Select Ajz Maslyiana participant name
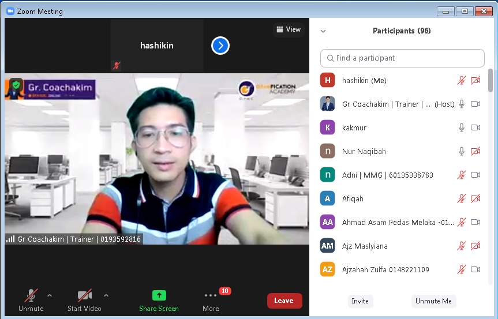The height and width of the screenshot is (319, 498). (x=365, y=246)
